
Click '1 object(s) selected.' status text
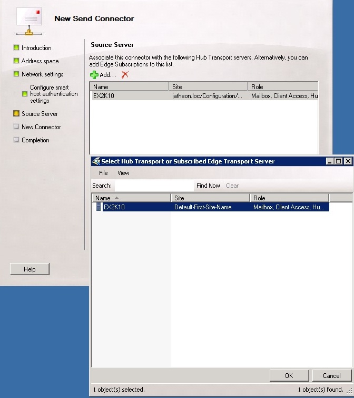(119, 390)
